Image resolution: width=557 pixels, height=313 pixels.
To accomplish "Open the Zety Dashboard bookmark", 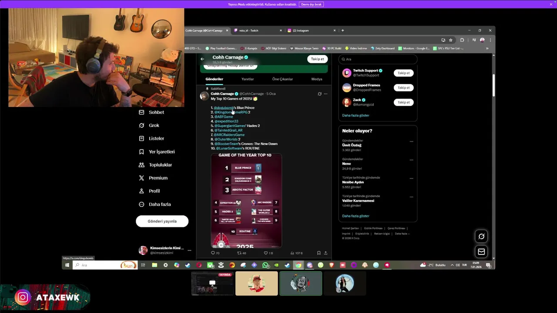I will point(382,48).
